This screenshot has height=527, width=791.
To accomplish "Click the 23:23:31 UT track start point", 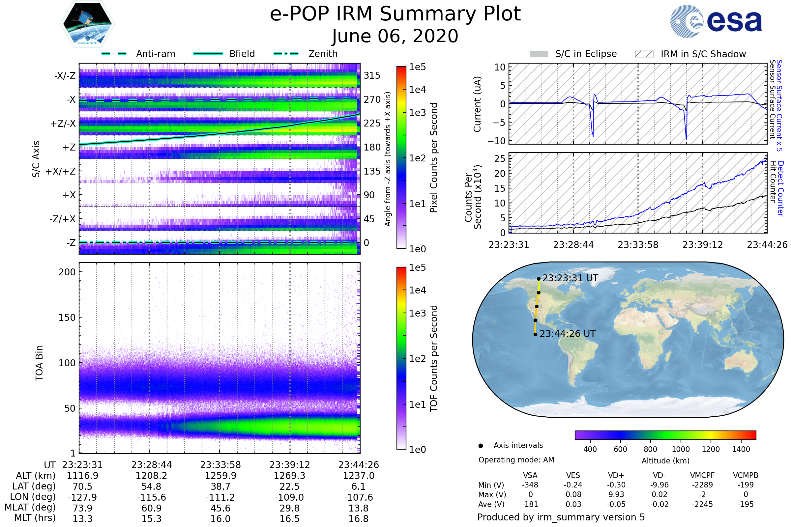I will coord(539,279).
